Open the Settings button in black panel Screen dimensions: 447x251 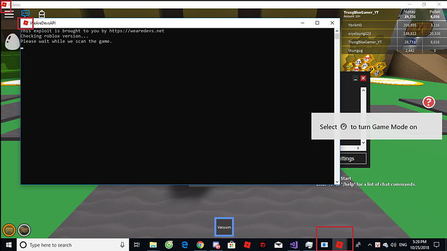(x=352, y=158)
